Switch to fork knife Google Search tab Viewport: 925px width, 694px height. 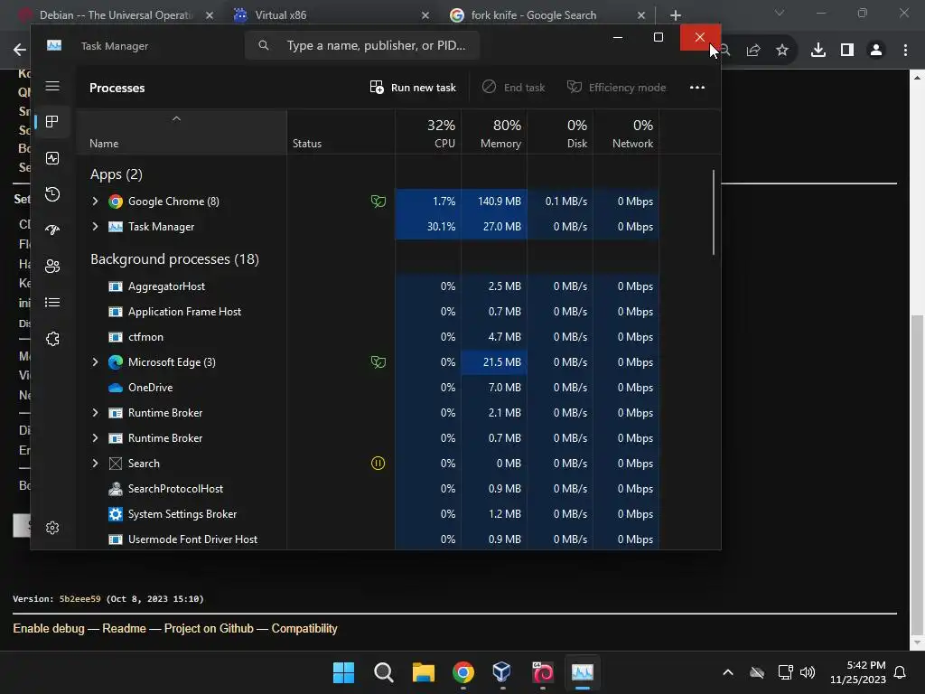(x=547, y=15)
